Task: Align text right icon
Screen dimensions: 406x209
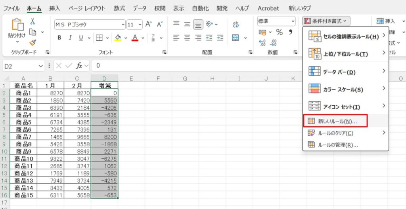Action: [198, 38]
